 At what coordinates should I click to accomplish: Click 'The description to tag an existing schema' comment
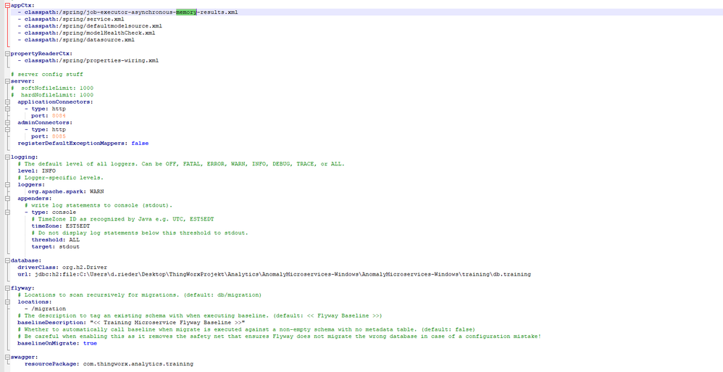(200, 315)
